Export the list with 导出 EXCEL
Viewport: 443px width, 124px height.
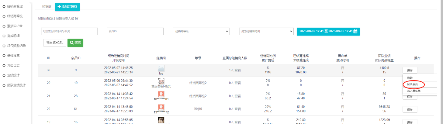pyautogui.click(x=54, y=43)
